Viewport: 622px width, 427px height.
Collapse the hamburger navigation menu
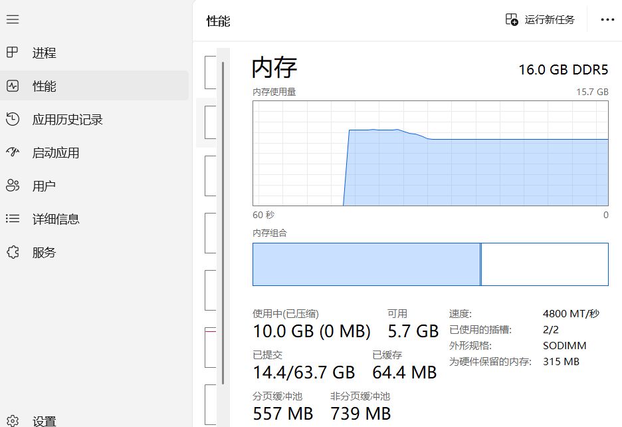coord(13,19)
